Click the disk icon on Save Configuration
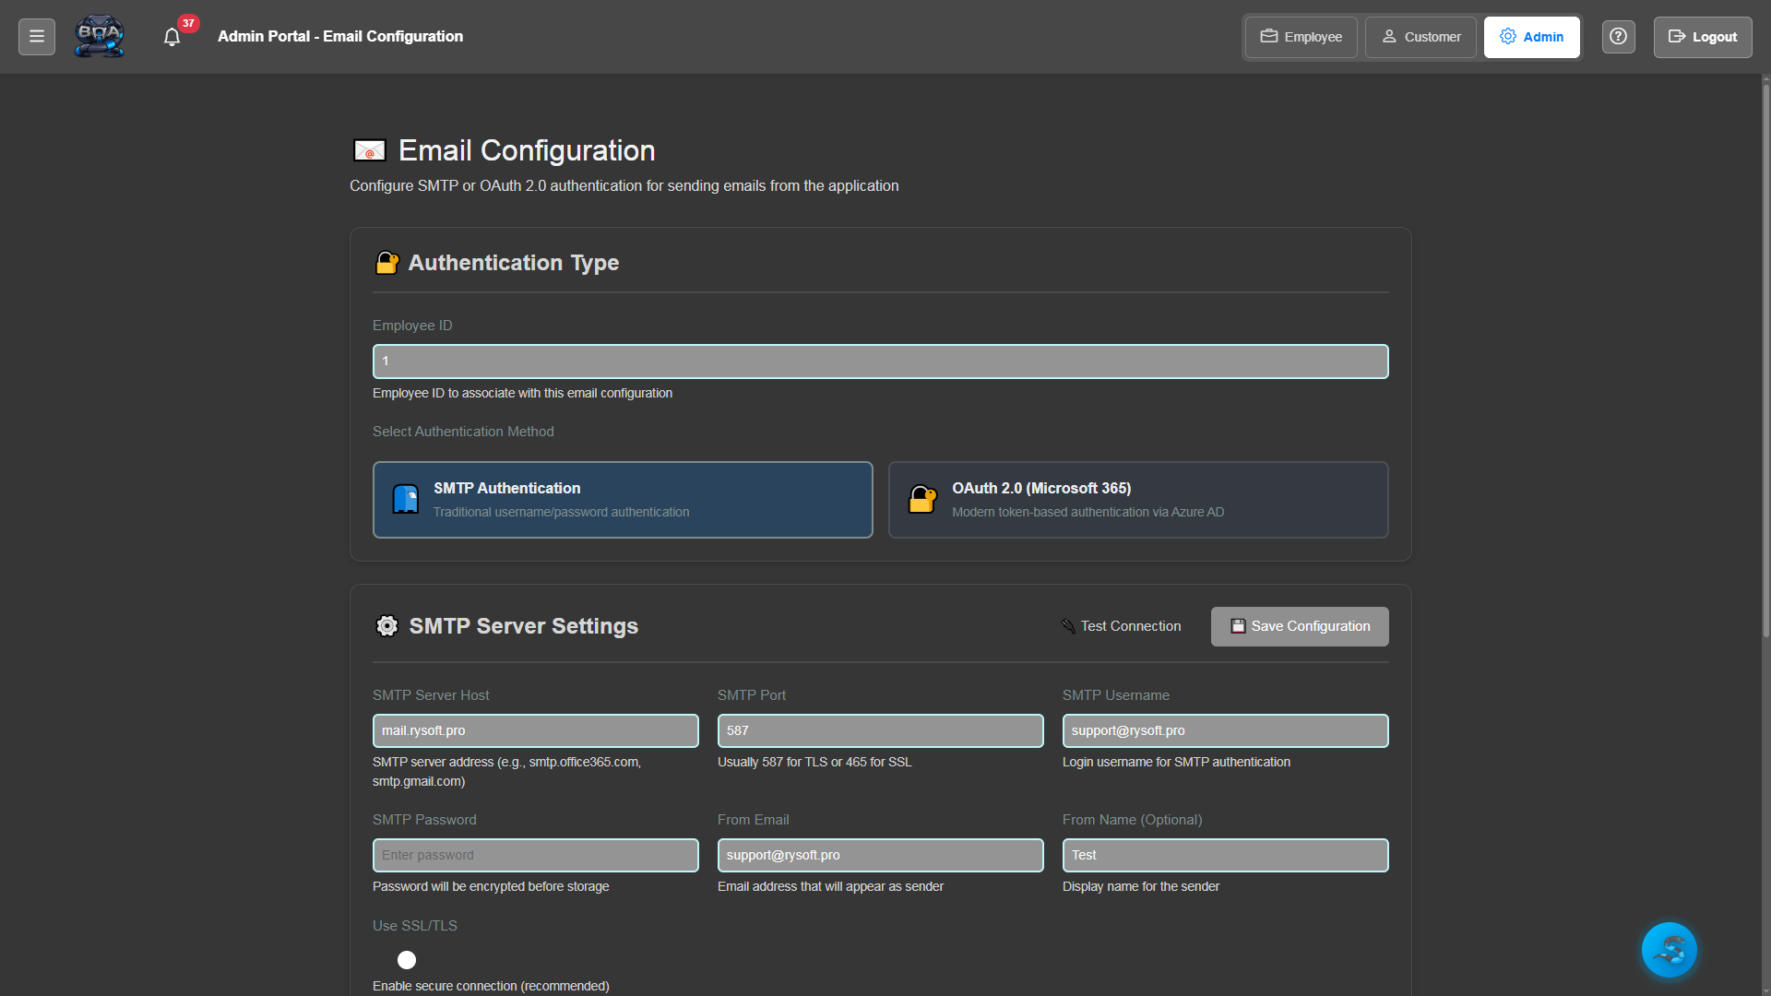Screen dimensions: 1771x996 [1238, 625]
